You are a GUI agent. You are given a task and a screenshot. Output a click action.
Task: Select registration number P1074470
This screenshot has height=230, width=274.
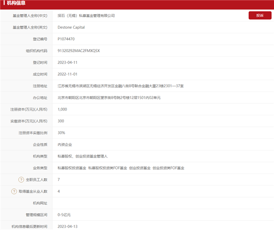tap(66, 39)
